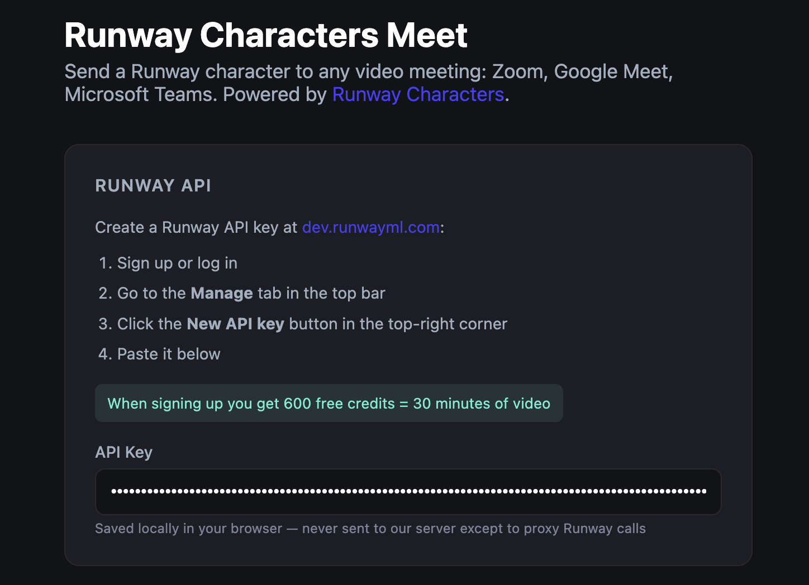Click step 2 mentioning the Manage tab
The height and width of the screenshot is (585, 809).
pos(241,293)
